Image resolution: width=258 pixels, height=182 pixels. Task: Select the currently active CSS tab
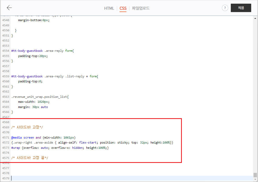tap(123, 8)
